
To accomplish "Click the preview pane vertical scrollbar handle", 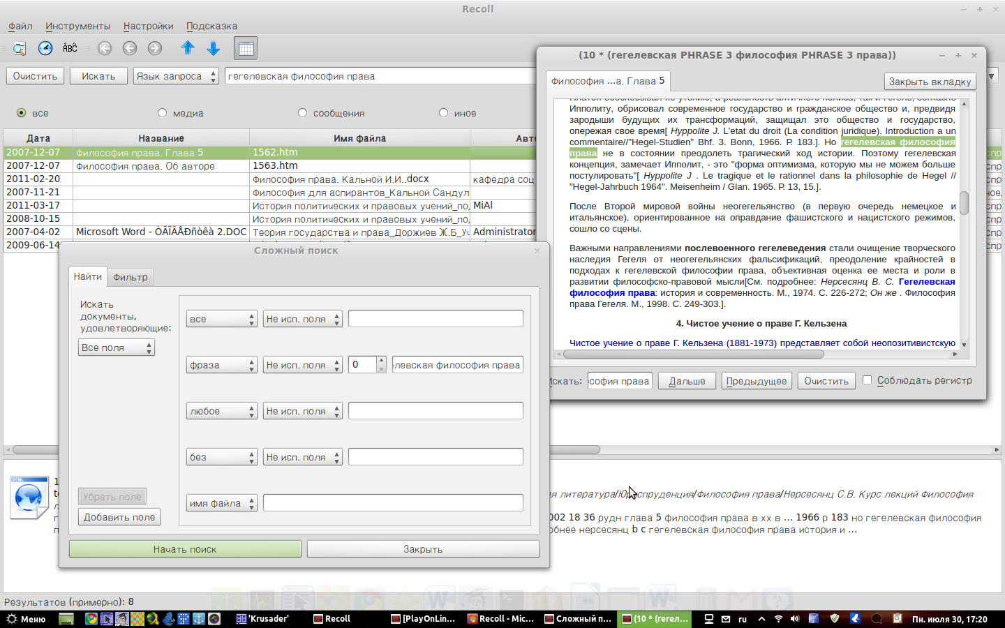I will pos(965,202).
